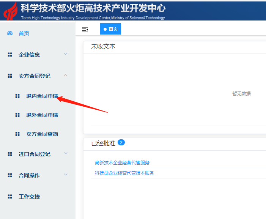The image size is (266, 219).
Task: Click the 已经批准 panel heading
Action: pyautogui.click(x=103, y=143)
